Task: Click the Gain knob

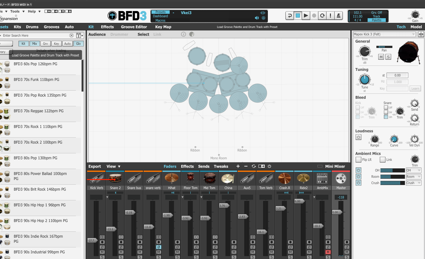Action: tap(415, 14)
